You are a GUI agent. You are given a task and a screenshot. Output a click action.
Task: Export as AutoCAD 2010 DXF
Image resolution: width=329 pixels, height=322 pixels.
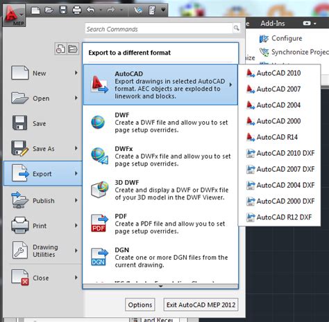[279, 153]
